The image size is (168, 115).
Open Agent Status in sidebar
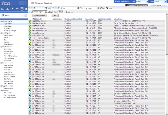click(x=8, y=24)
